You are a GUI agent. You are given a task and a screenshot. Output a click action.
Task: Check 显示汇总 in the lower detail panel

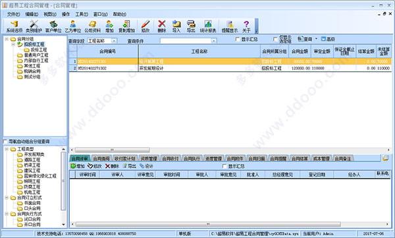[x=224, y=166]
